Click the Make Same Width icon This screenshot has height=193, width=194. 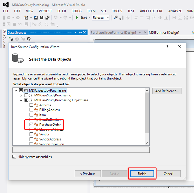(x=174, y=18)
